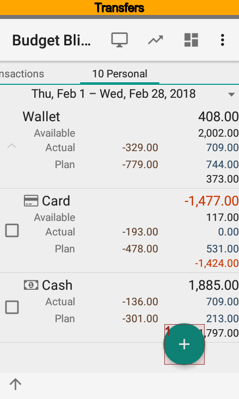This screenshot has width=239, height=399.
Task: Select the 10 Personal tab
Action: click(x=119, y=74)
